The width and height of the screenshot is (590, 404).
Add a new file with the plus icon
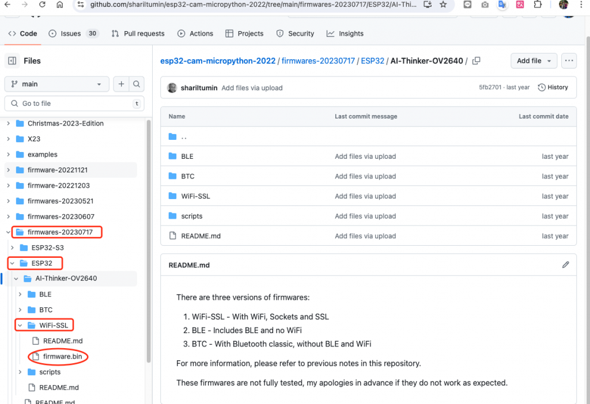(121, 84)
